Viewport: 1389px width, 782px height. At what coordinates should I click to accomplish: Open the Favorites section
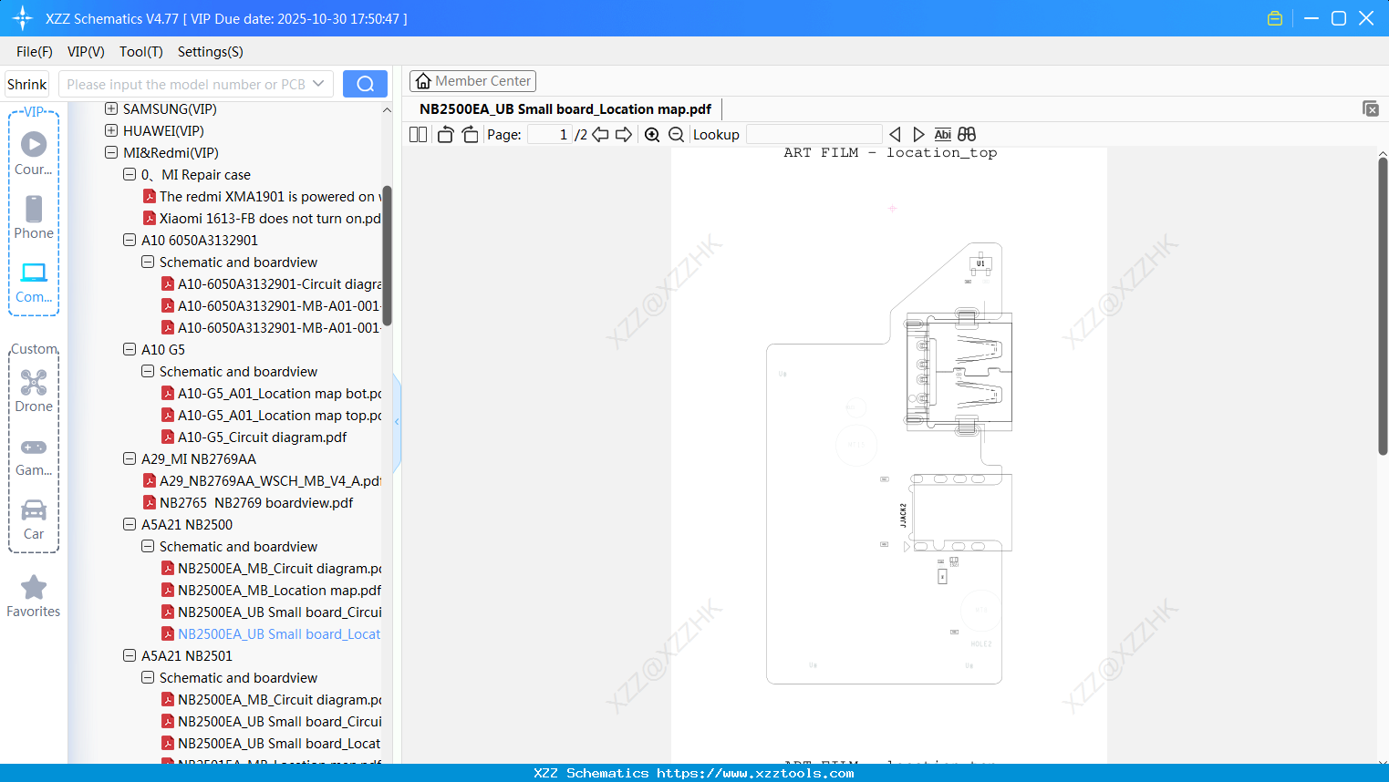[x=34, y=597]
